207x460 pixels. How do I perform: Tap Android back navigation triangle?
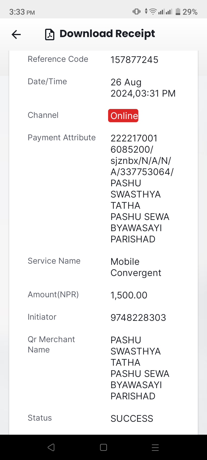pos(51,447)
